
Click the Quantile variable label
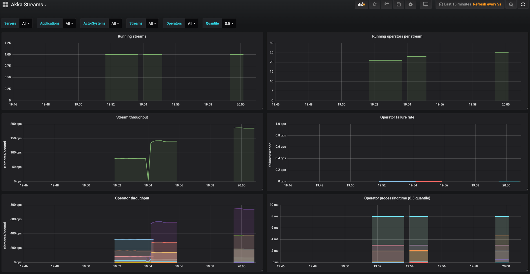[x=212, y=23]
